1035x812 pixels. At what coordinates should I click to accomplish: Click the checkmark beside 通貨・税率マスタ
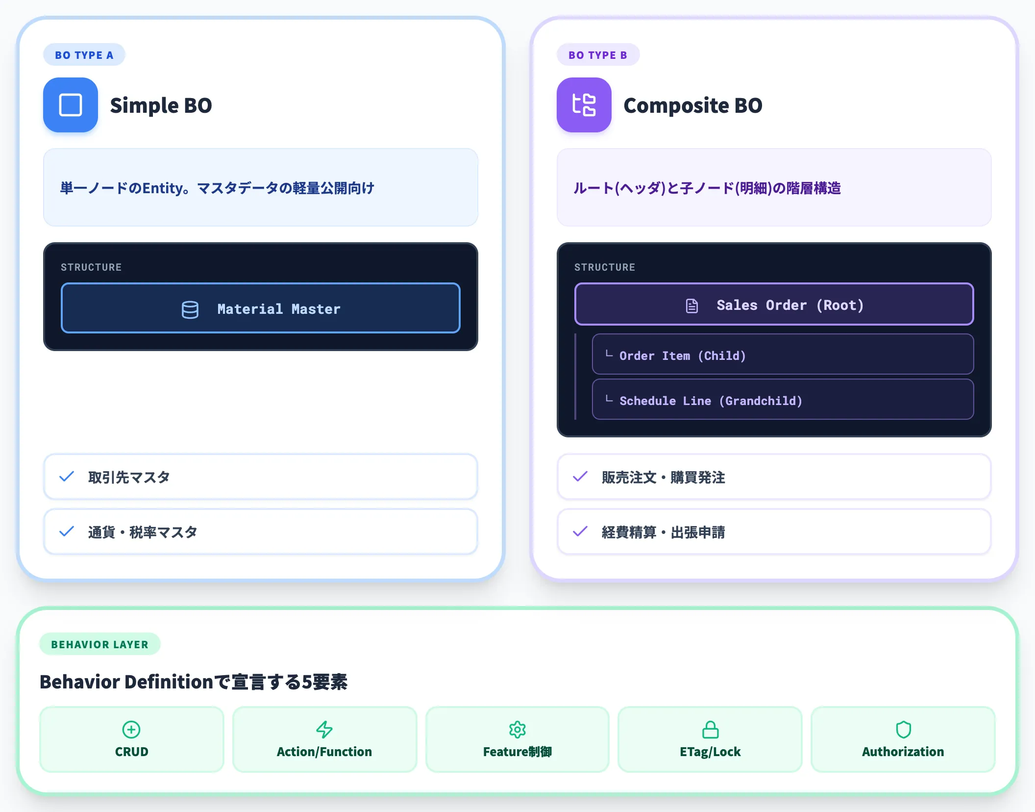67,532
